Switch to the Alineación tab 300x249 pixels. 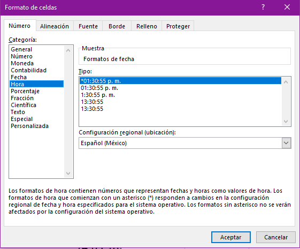coord(55,26)
